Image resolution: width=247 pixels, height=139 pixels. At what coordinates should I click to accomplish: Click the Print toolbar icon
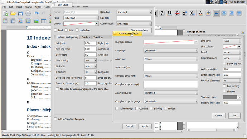tap(28, 13)
